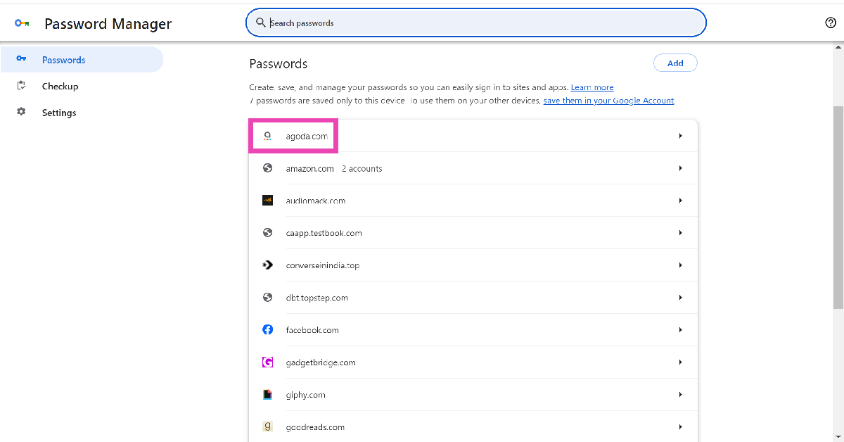Viewport: 844px width, 442px height.
Task: Click the agoda.com site favicon
Action: click(267, 136)
